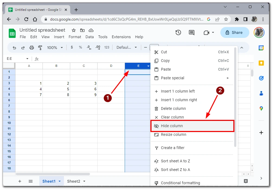
Task: Open Google Calendar side panel icon
Action: tap(261, 48)
